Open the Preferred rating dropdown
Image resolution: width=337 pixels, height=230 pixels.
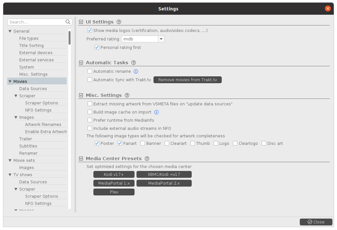click(161, 39)
